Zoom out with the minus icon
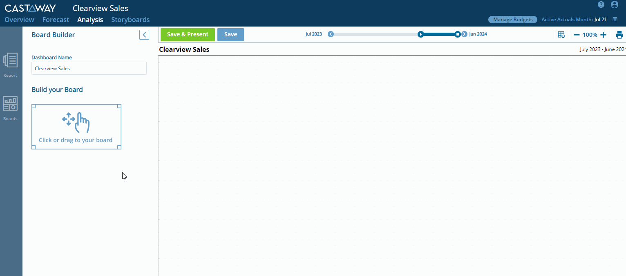Image resolution: width=626 pixels, height=276 pixels. (x=577, y=35)
